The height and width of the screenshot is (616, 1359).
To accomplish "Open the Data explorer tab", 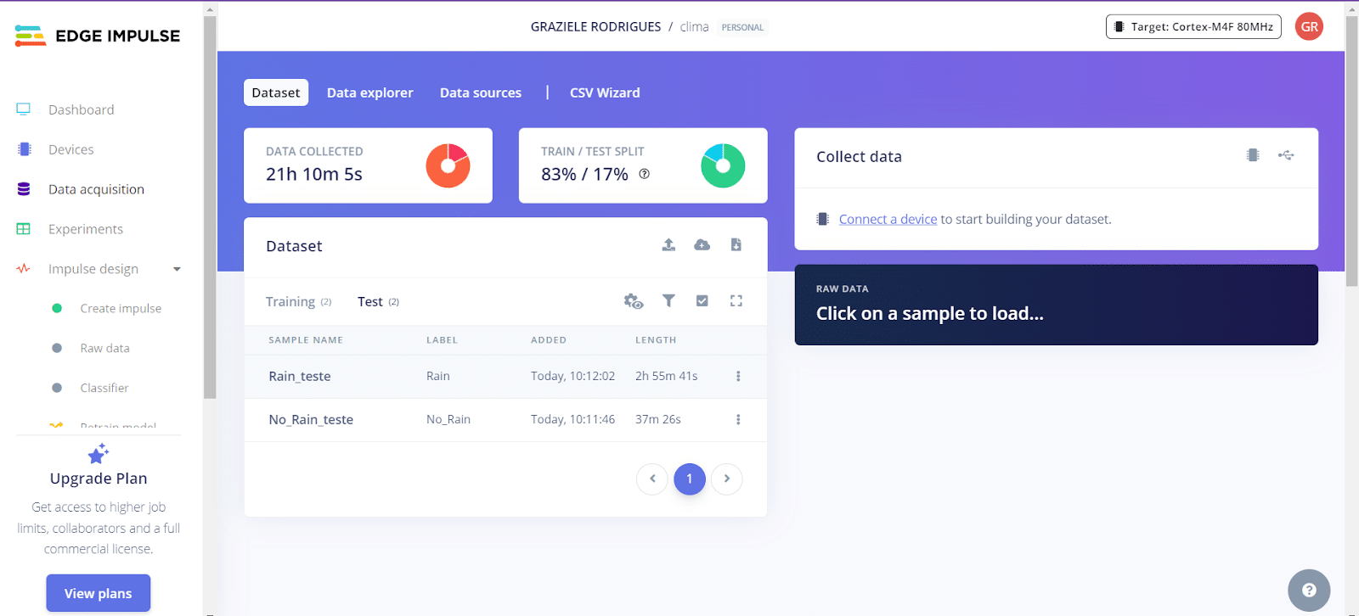I will click(369, 92).
